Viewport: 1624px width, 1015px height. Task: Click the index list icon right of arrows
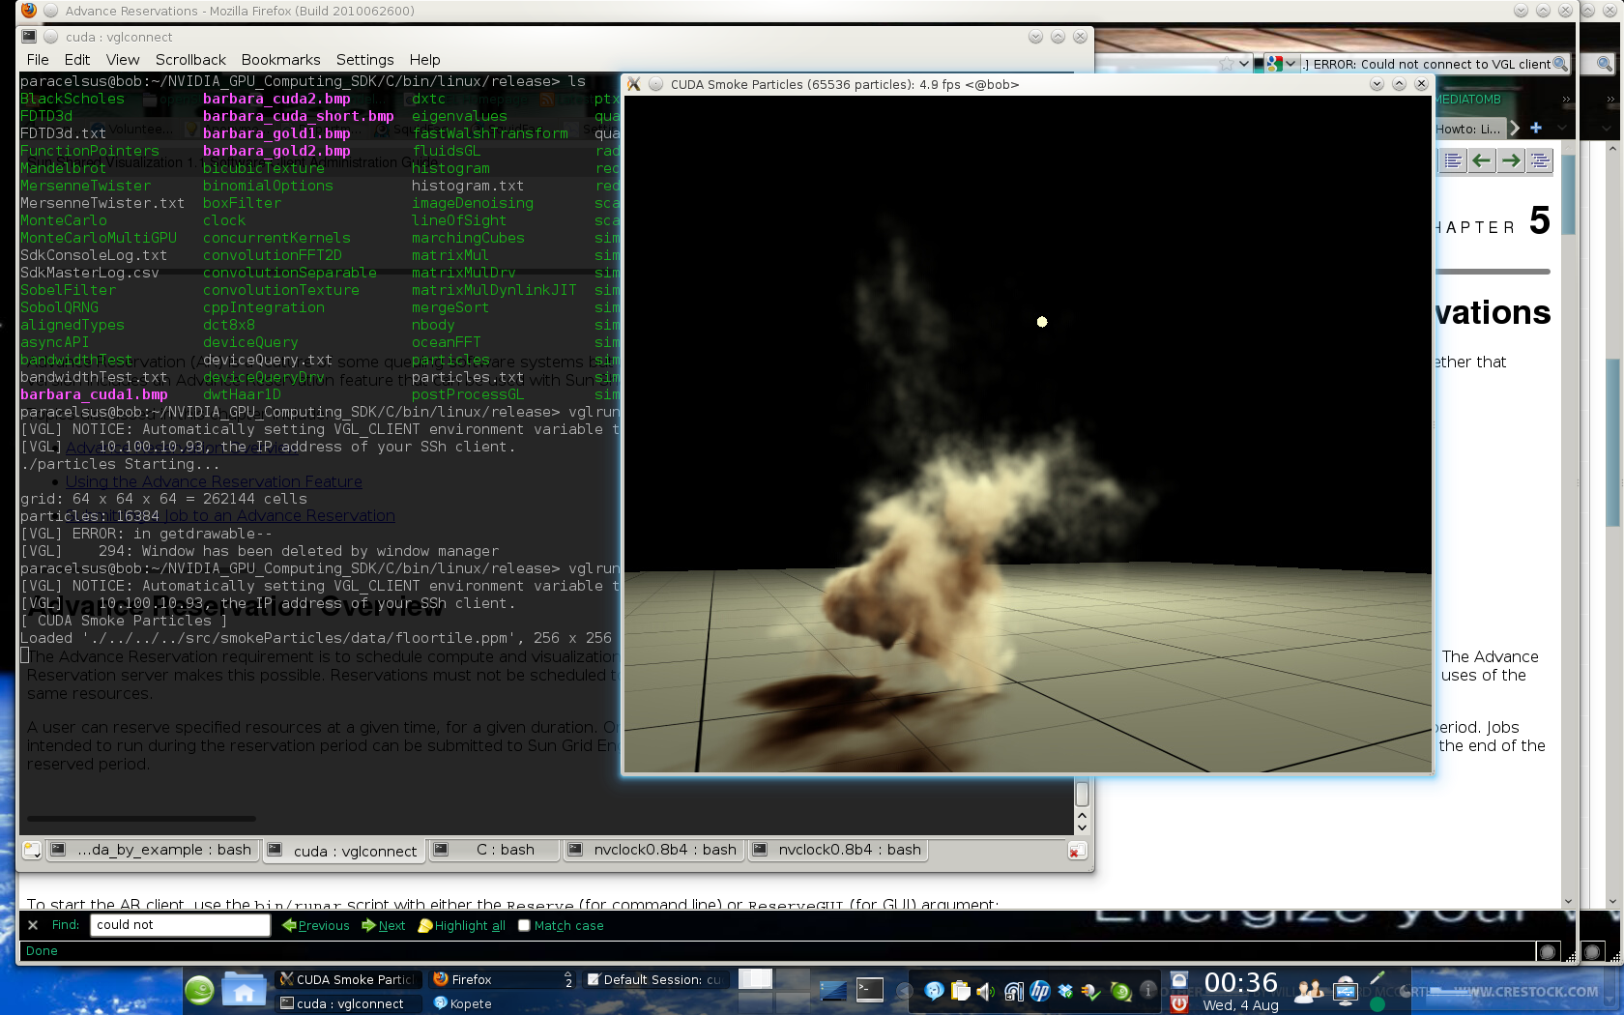pos(1540,160)
